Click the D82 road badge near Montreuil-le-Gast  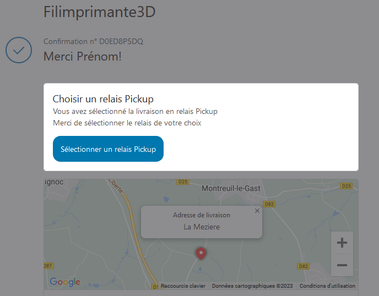tap(269, 204)
